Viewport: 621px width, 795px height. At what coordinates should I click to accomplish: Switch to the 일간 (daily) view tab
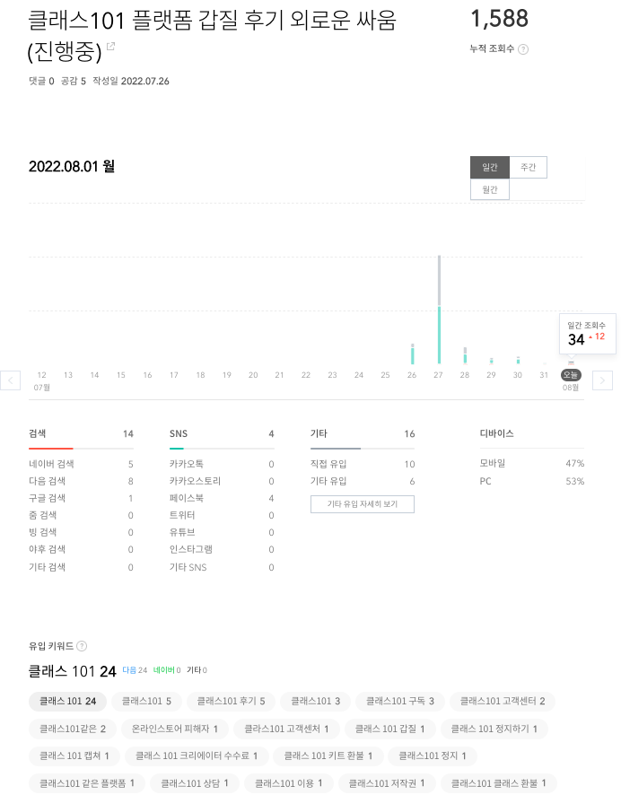490,167
